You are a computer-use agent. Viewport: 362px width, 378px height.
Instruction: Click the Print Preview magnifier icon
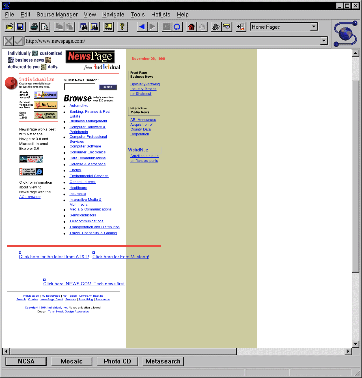[45, 27]
